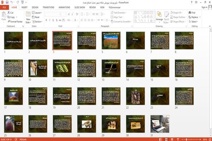Switch to the SLIDE SHOW tab
Viewport: 212px width, 141px height.
point(80,7)
